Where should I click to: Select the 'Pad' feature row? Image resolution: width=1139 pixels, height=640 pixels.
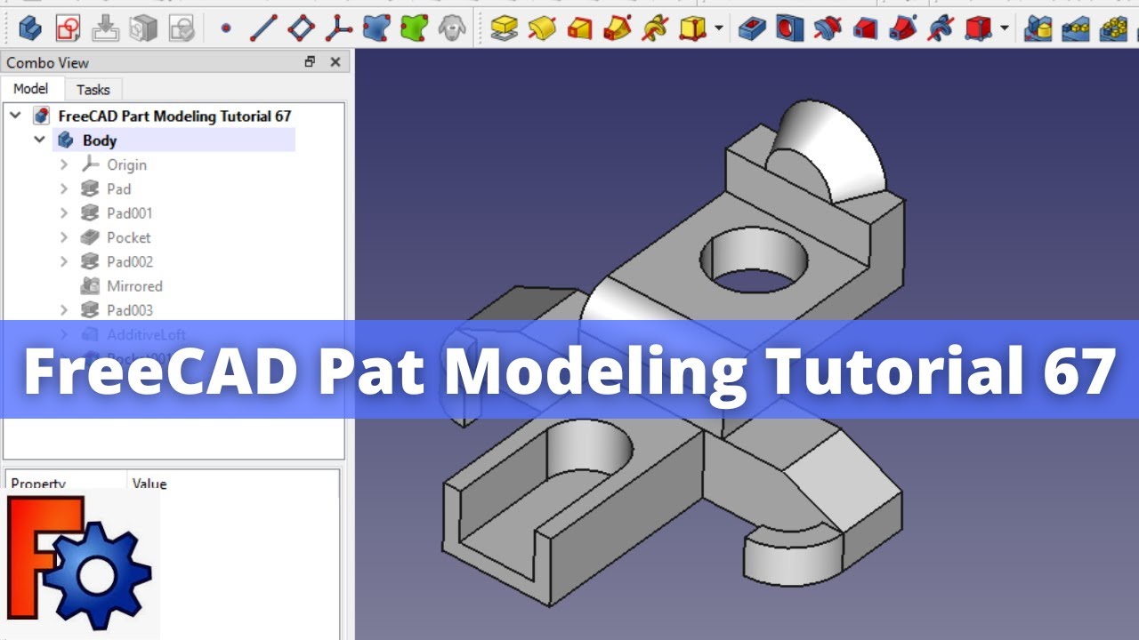(x=118, y=188)
